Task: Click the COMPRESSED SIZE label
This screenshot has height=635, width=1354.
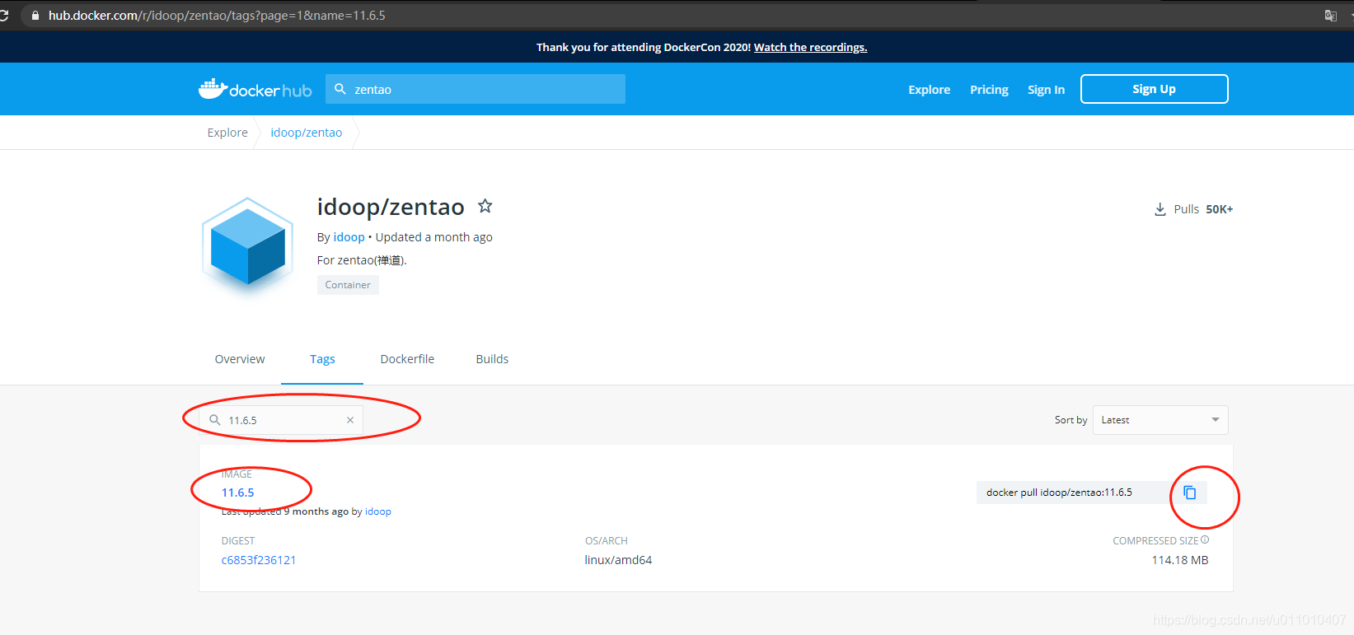Action: pyautogui.click(x=1155, y=541)
